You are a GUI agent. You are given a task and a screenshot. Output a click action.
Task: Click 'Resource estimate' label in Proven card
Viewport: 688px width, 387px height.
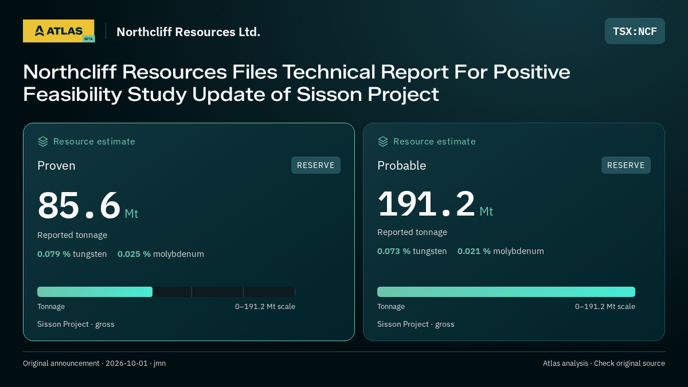(94, 142)
